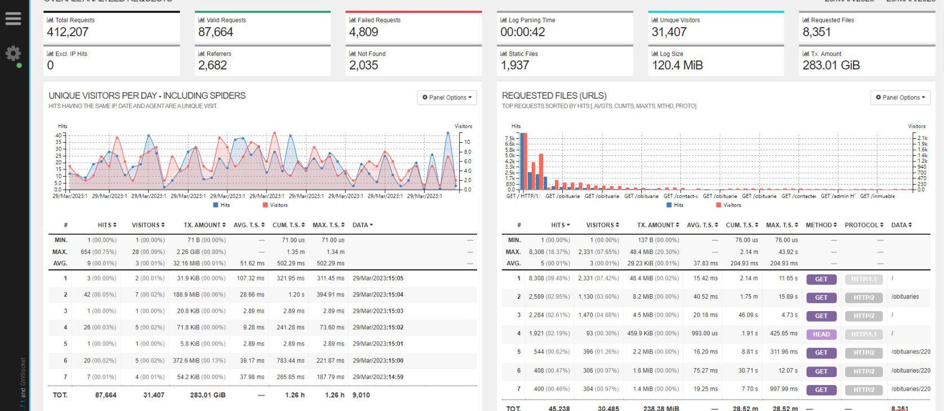Click the Total Requests value 412,207
Image resolution: width=944 pixels, height=411 pixels.
coord(68,32)
